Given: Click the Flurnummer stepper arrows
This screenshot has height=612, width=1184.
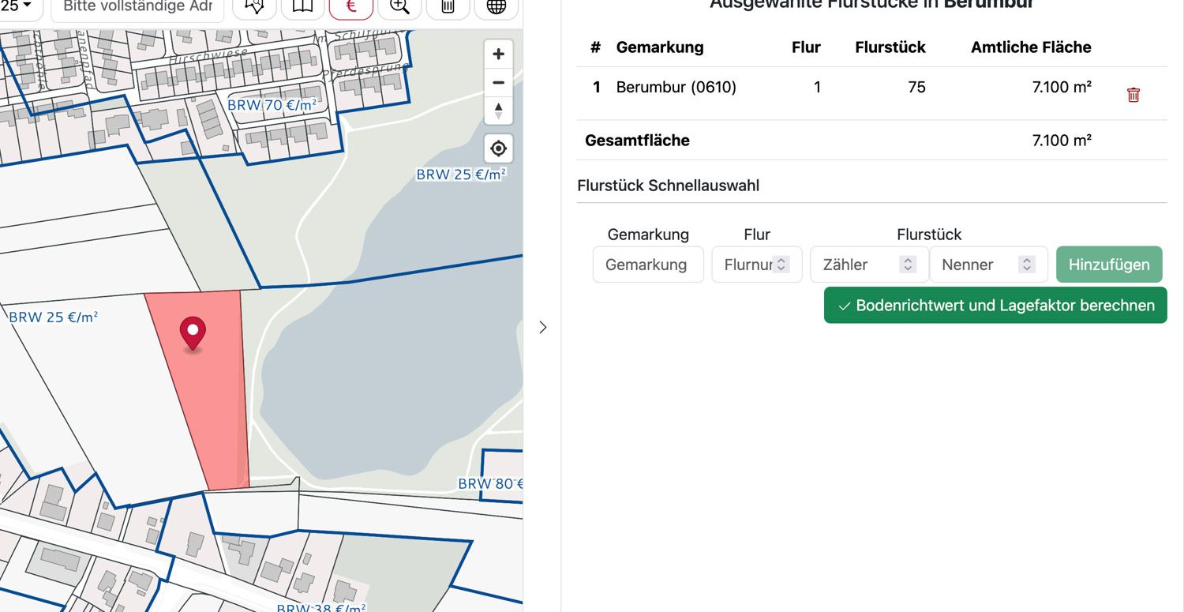Looking at the screenshot, I should pos(781,265).
